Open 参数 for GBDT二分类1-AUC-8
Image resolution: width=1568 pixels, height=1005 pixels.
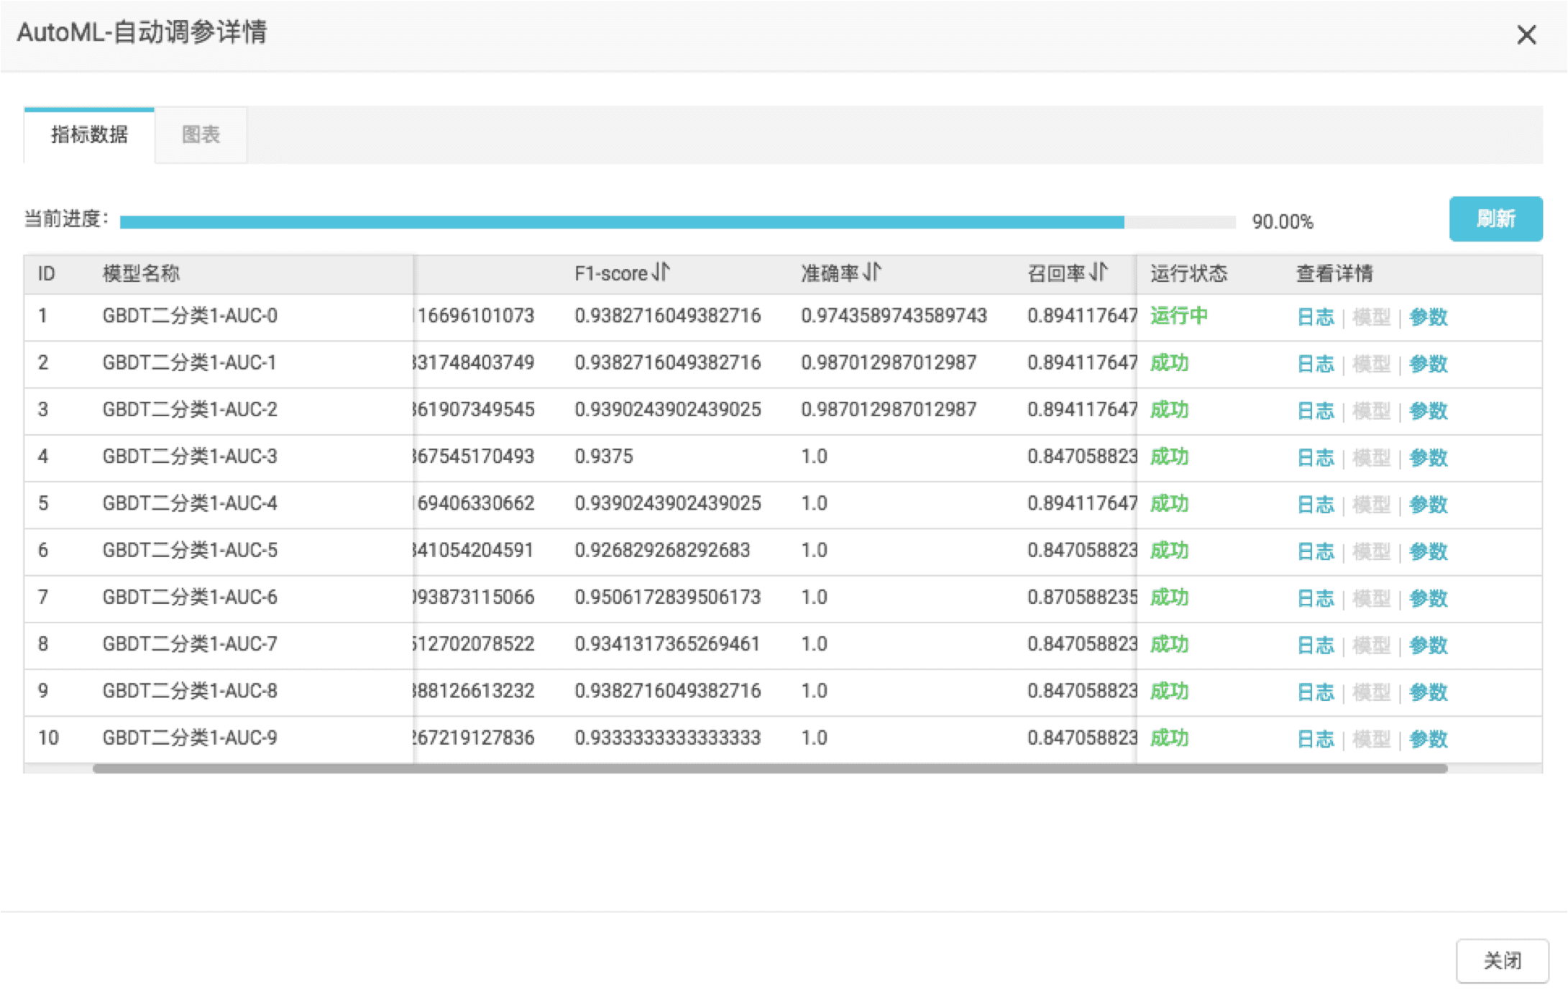pos(1428,692)
